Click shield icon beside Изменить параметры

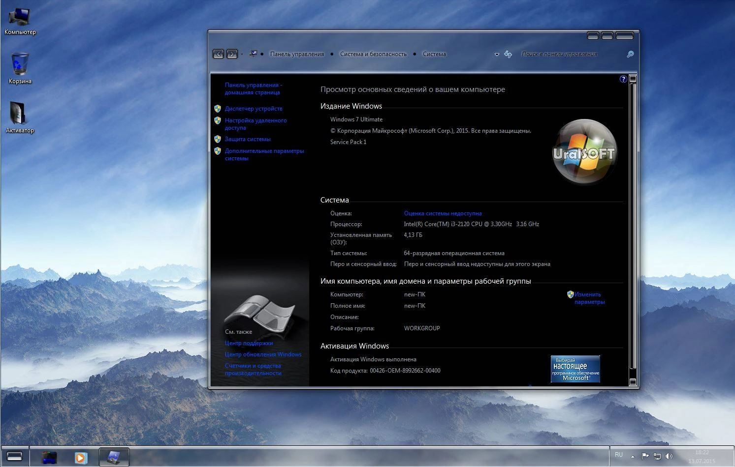pyautogui.click(x=570, y=294)
